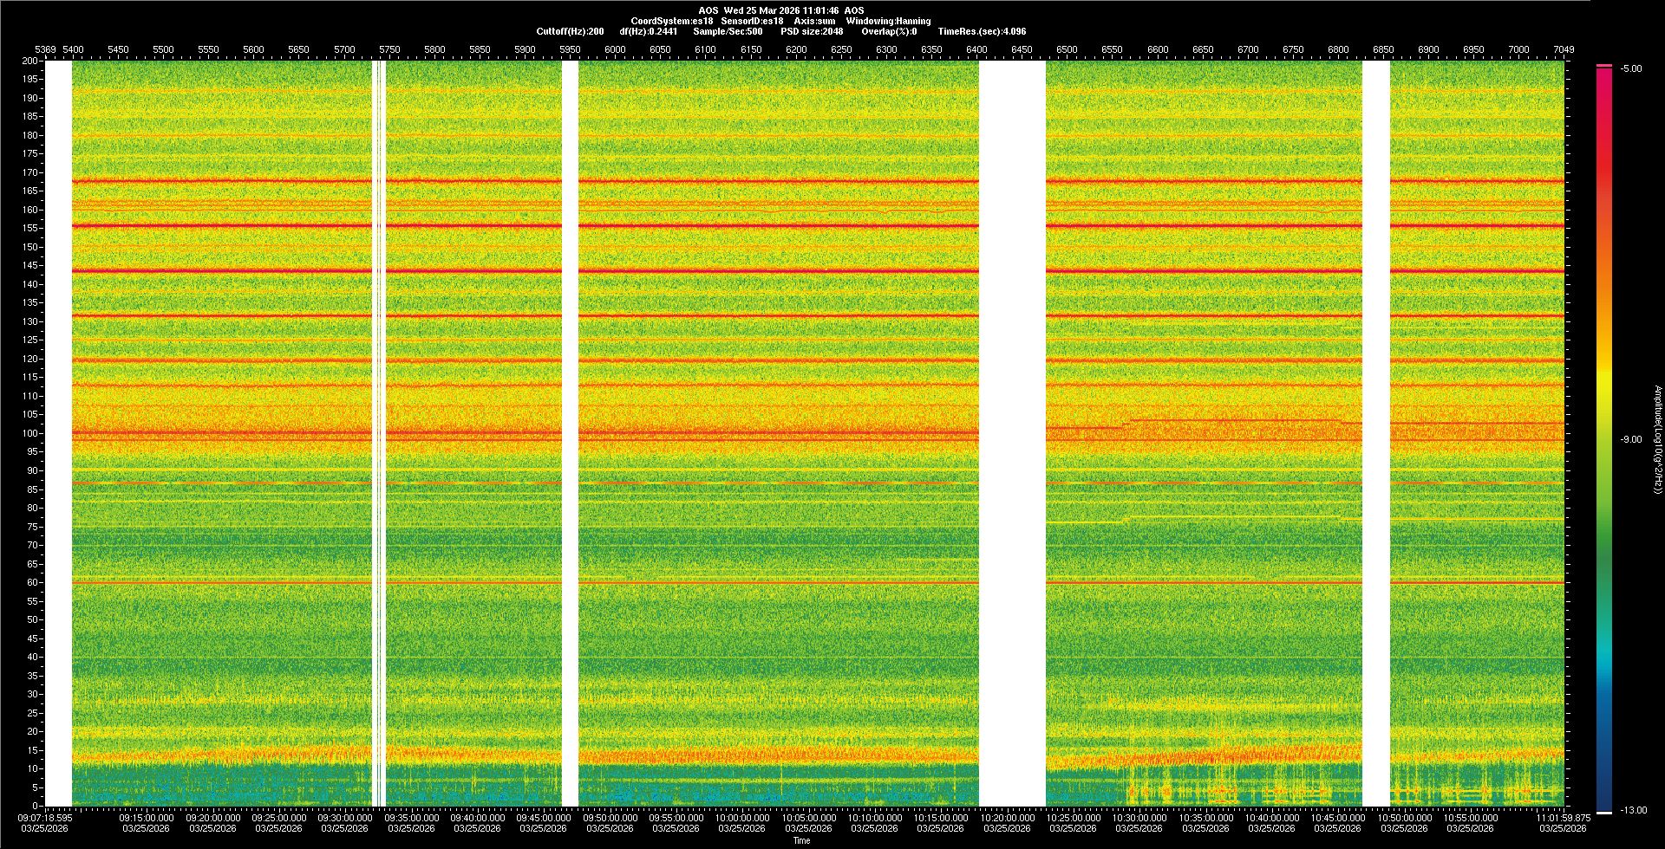Click the 10:20:00.000 time axis label
1665x849 pixels.
pos(1007,818)
